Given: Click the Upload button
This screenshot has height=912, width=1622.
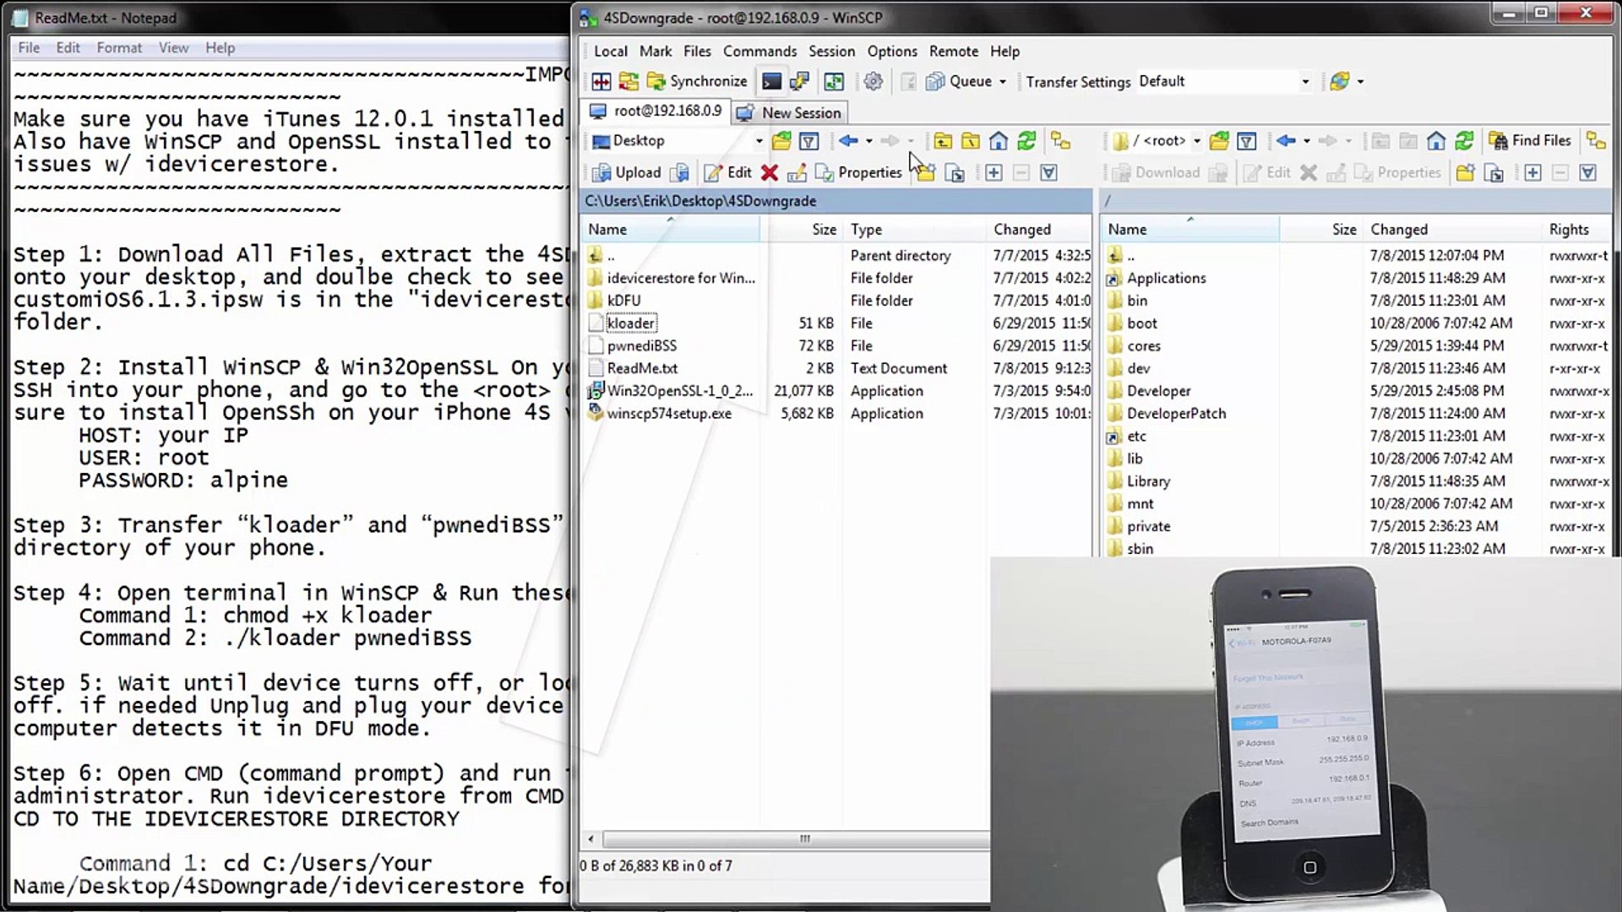Looking at the screenshot, I should coord(627,173).
